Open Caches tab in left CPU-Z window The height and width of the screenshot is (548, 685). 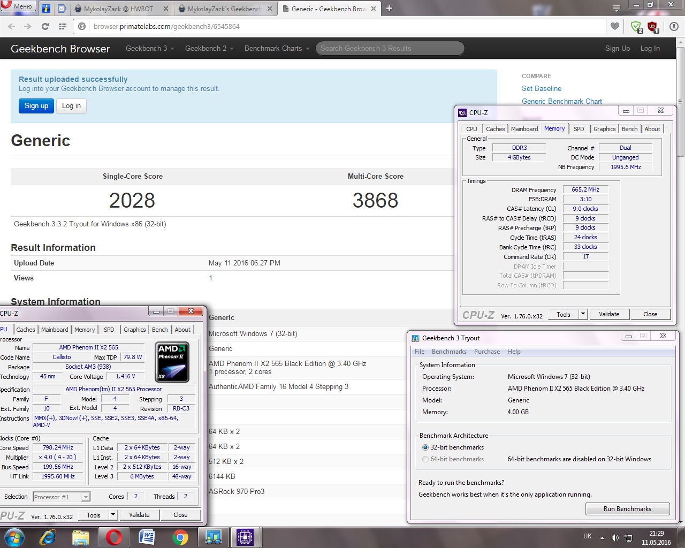click(x=25, y=330)
